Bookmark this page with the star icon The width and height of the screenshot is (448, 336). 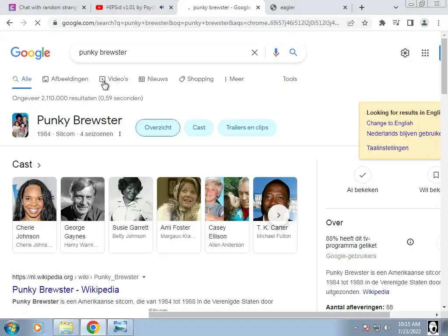365,23
